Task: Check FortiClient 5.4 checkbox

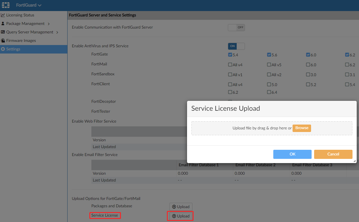Action: (347, 84)
